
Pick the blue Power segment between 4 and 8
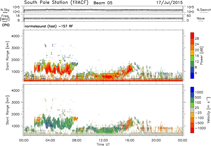coord(192,70)
